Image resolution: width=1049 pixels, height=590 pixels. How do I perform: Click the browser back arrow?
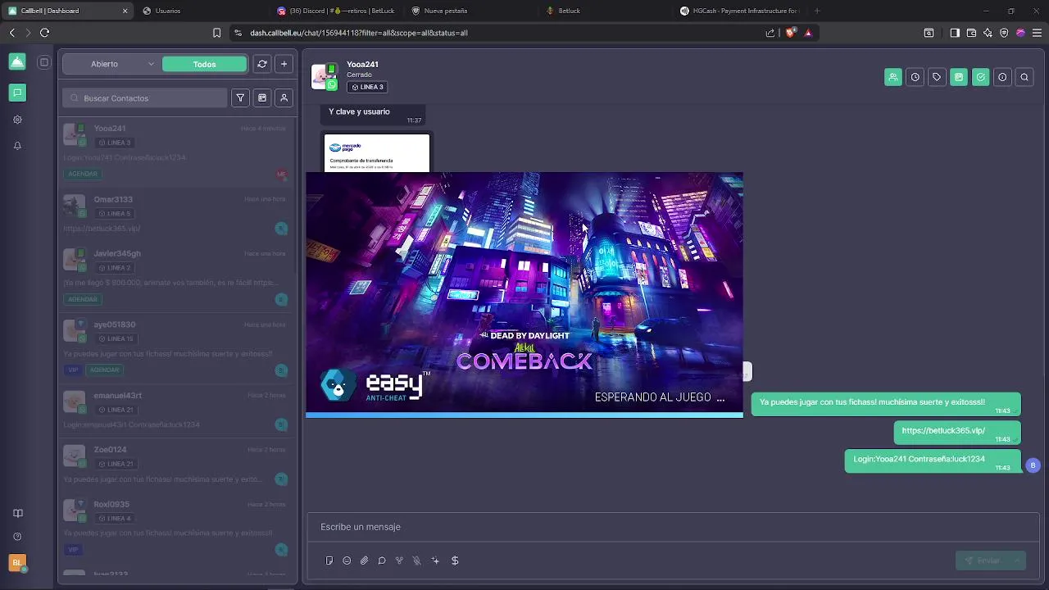point(11,33)
